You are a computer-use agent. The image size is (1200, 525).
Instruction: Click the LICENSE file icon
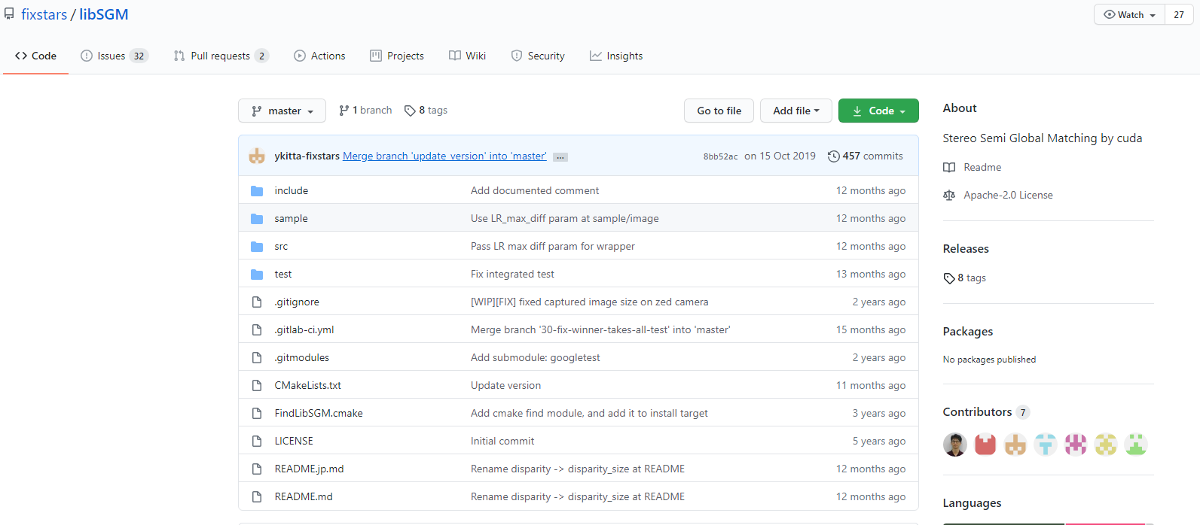[257, 442]
